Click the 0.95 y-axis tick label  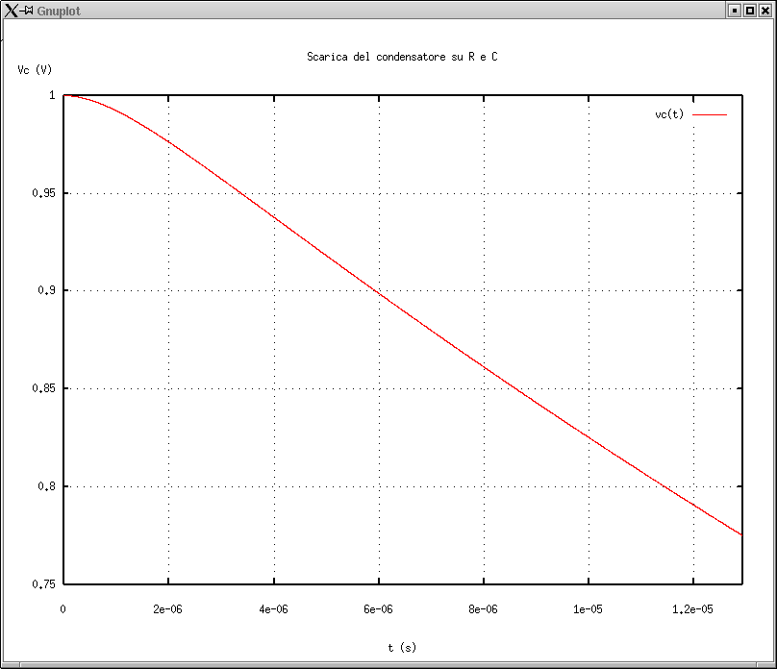click(42, 193)
